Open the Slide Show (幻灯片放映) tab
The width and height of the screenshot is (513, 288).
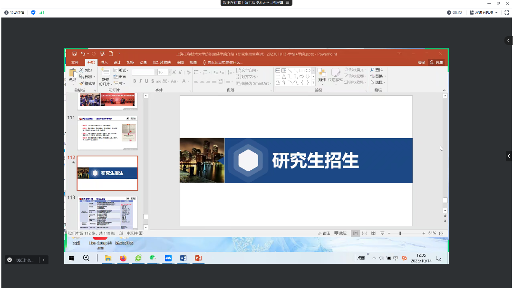point(162,62)
